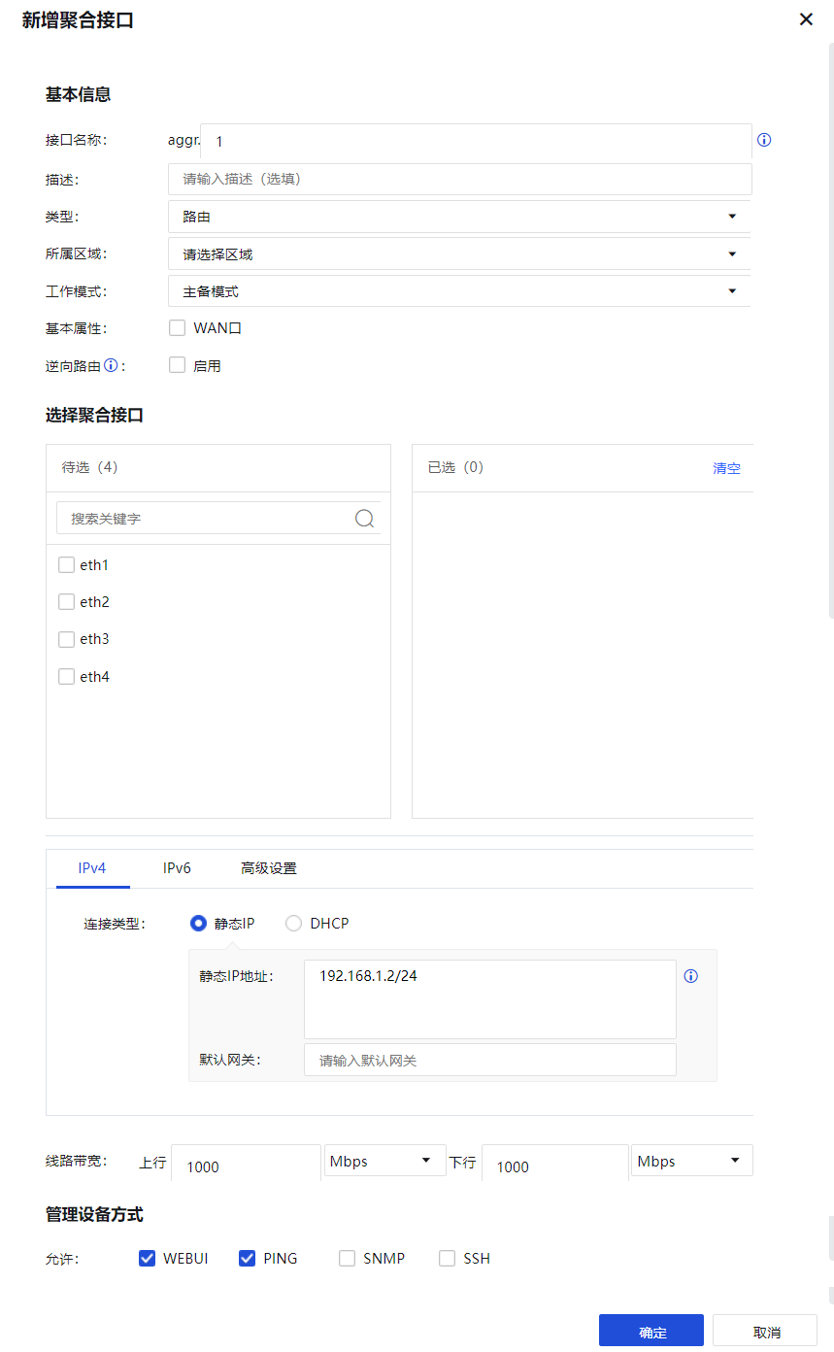This screenshot has width=834, height=1352.
Task: Tick the eth1 interface checkbox
Action: 67,565
